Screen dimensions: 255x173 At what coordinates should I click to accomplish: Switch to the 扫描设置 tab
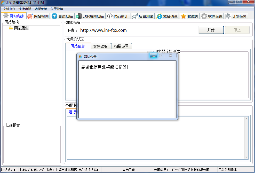[x=121, y=46]
